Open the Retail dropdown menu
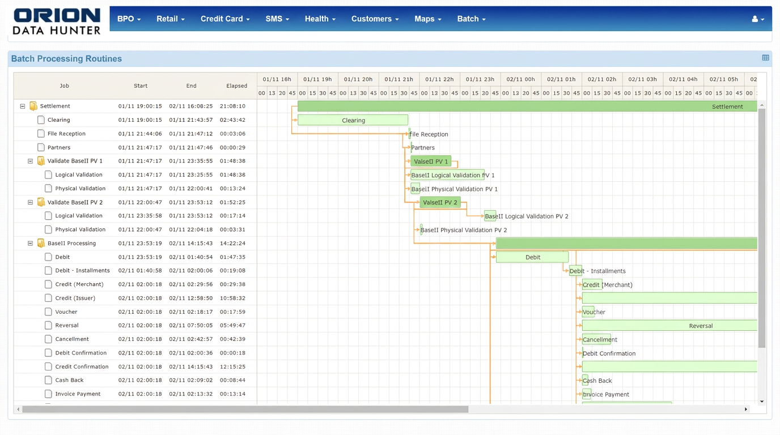Image resolution: width=780 pixels, height=435 pixels. tap(171, 19)
